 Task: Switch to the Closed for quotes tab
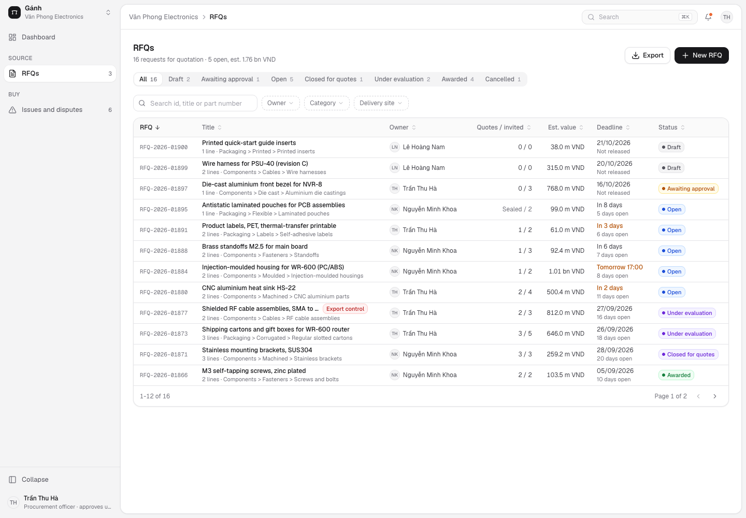click(x=334, y=79)
